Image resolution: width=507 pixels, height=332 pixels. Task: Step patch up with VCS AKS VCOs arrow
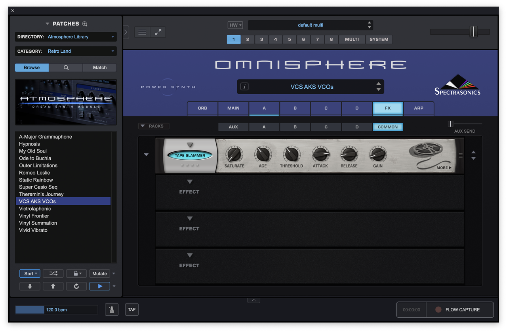click(378, 84)
